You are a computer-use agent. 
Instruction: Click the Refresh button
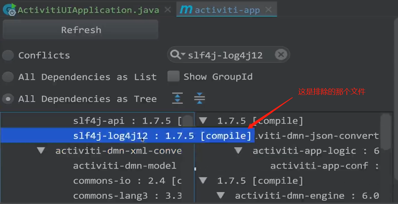tap(80, 30)
